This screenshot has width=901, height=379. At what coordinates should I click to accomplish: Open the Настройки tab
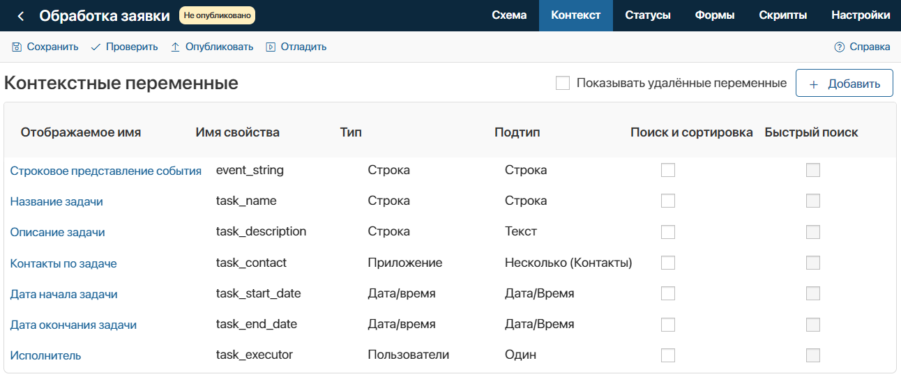click(861, 15)
